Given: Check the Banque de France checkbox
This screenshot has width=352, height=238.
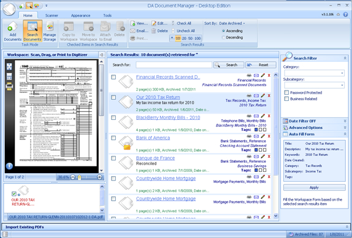Looking at the screenshot, I should click(x=114, y=158).
